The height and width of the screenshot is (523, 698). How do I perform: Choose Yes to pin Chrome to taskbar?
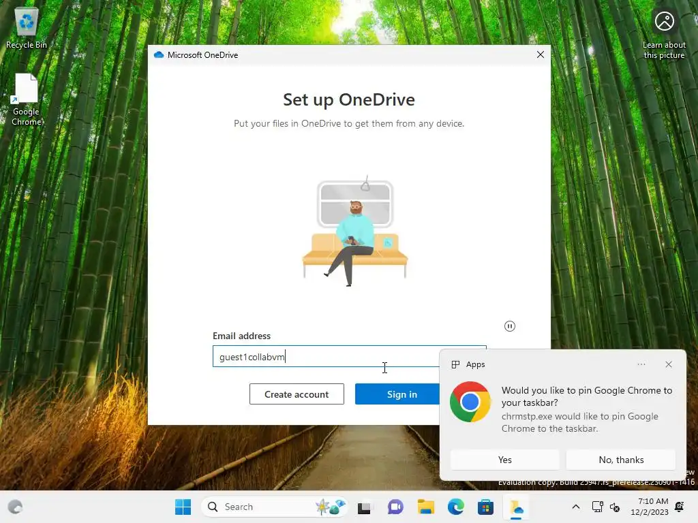click(x=505, y=460)
